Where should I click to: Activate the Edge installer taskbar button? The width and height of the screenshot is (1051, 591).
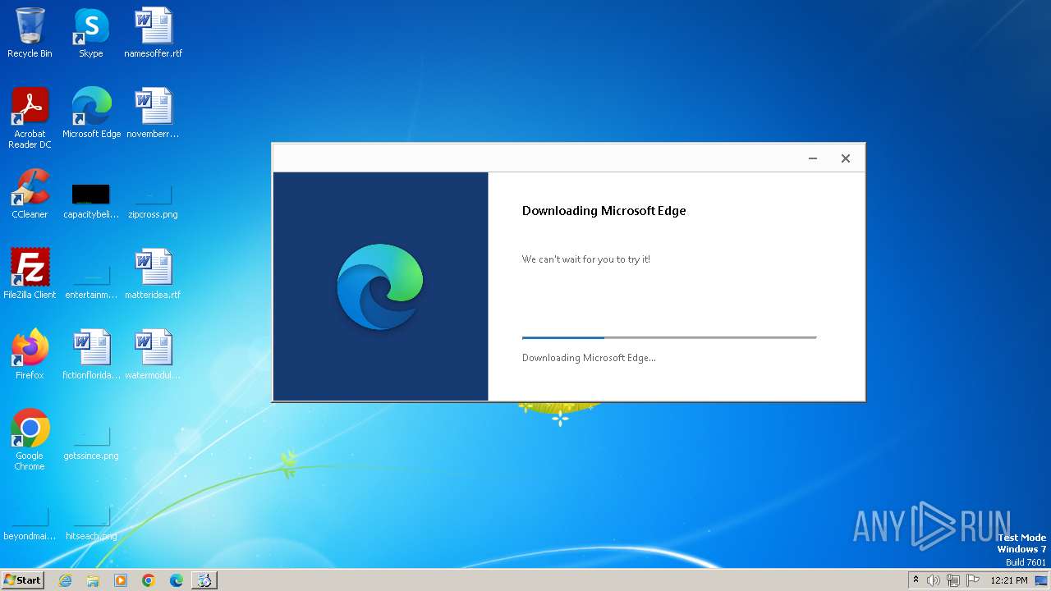(204, 580)
